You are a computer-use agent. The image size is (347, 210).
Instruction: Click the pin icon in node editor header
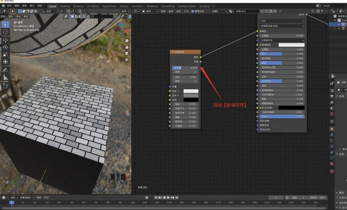pyautogui.click(x=280, y=11)
